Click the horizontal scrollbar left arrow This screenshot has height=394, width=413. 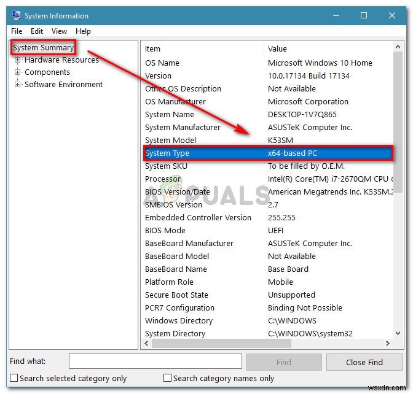click(x=146, y=343)
